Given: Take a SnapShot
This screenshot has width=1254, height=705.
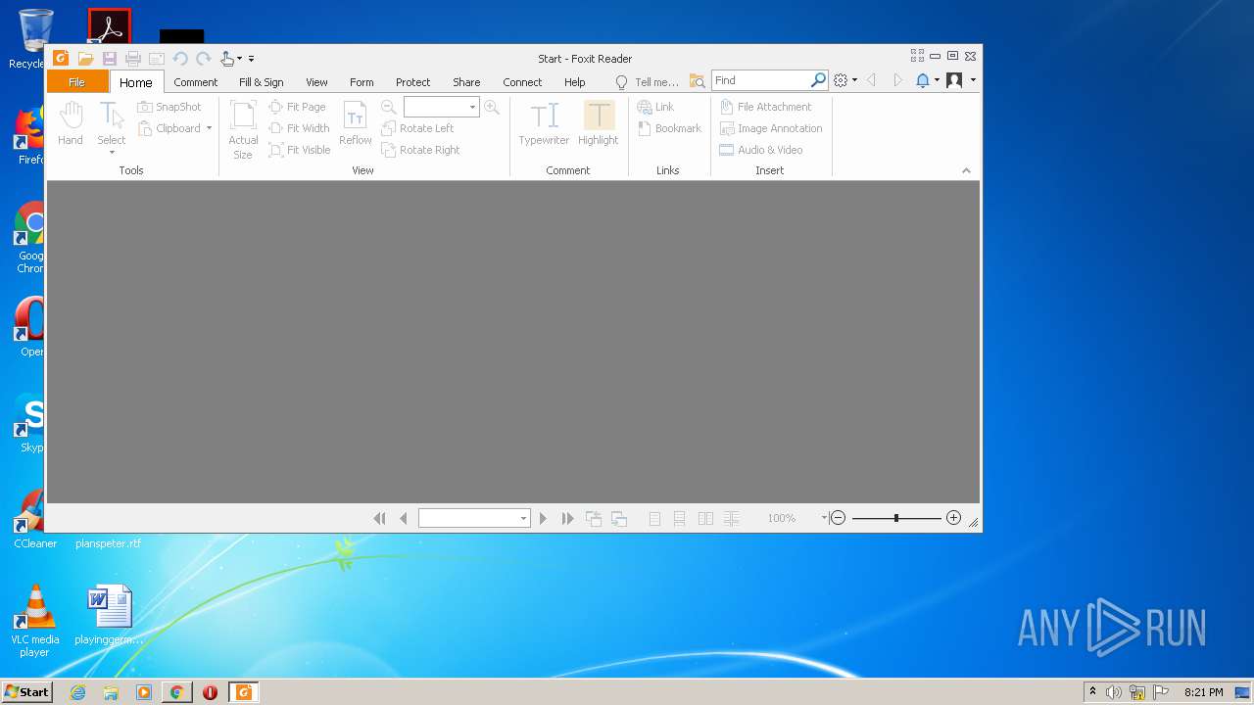Looking at the screenshot, I should [x=169, y=107].
